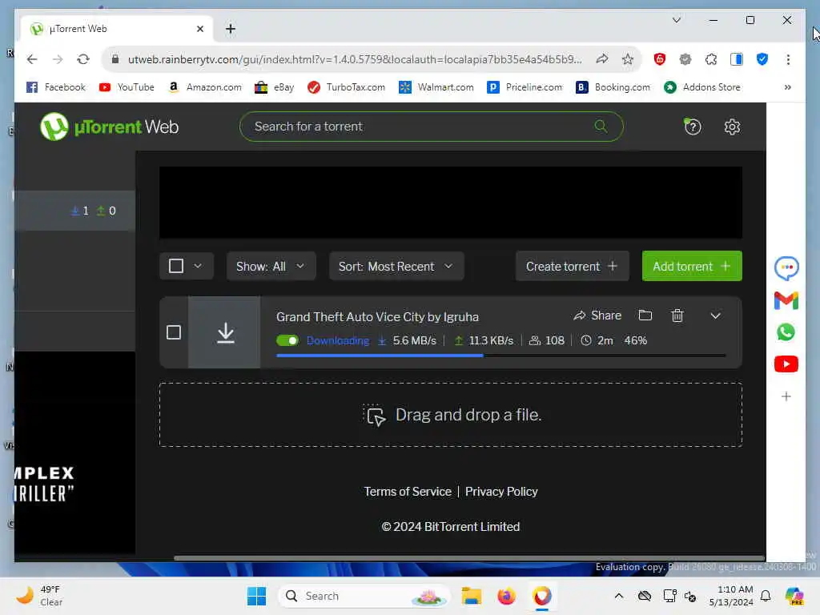820x615 pixels.
Task: Open the blue shield checkmark extension
Action: [762, 59]
